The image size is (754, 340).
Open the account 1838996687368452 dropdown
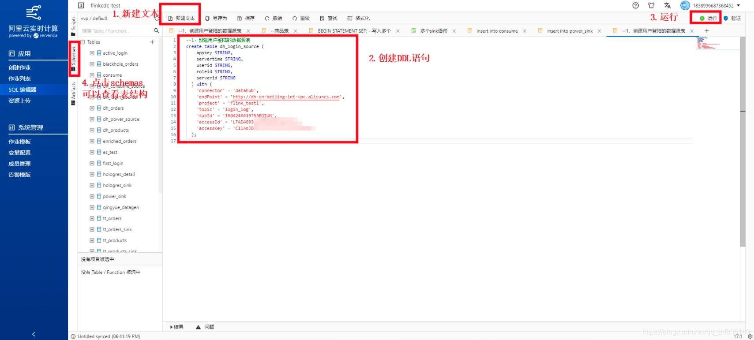pos(716,5)
